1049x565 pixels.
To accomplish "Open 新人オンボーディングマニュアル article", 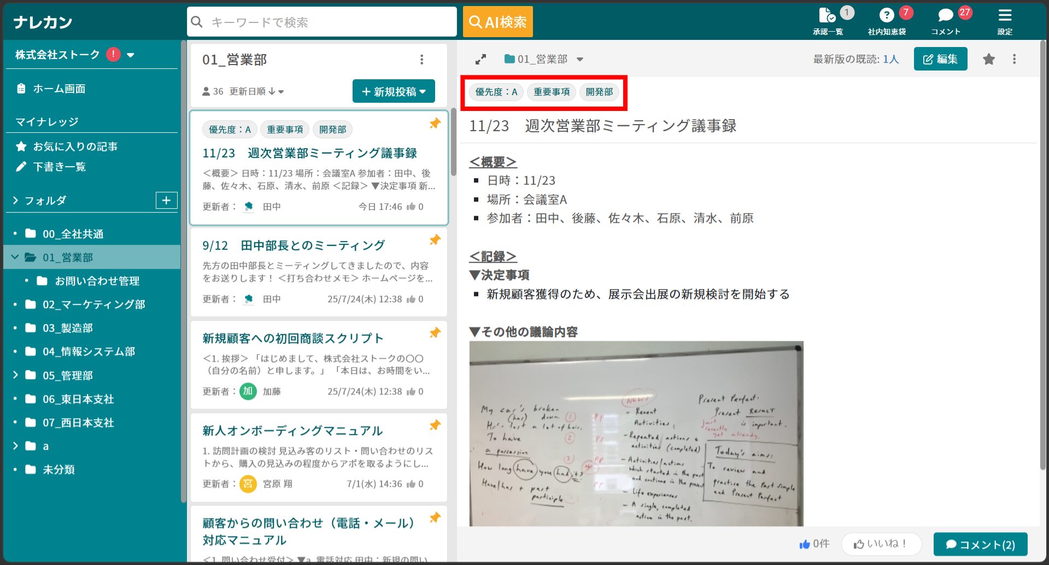I will click(x=292, y=431).
